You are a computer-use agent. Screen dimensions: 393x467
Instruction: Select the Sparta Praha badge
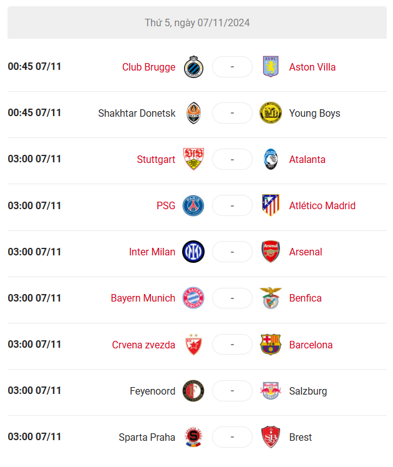(x=193, y=436)
